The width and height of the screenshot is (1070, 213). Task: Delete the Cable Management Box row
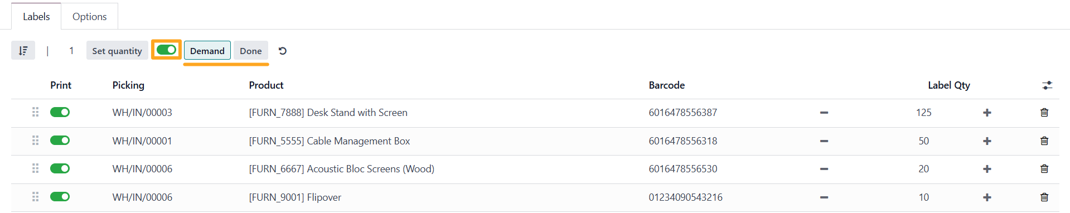(1044, 141)
